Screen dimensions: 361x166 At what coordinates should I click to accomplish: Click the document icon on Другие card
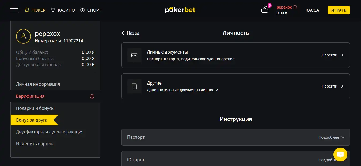134,86
